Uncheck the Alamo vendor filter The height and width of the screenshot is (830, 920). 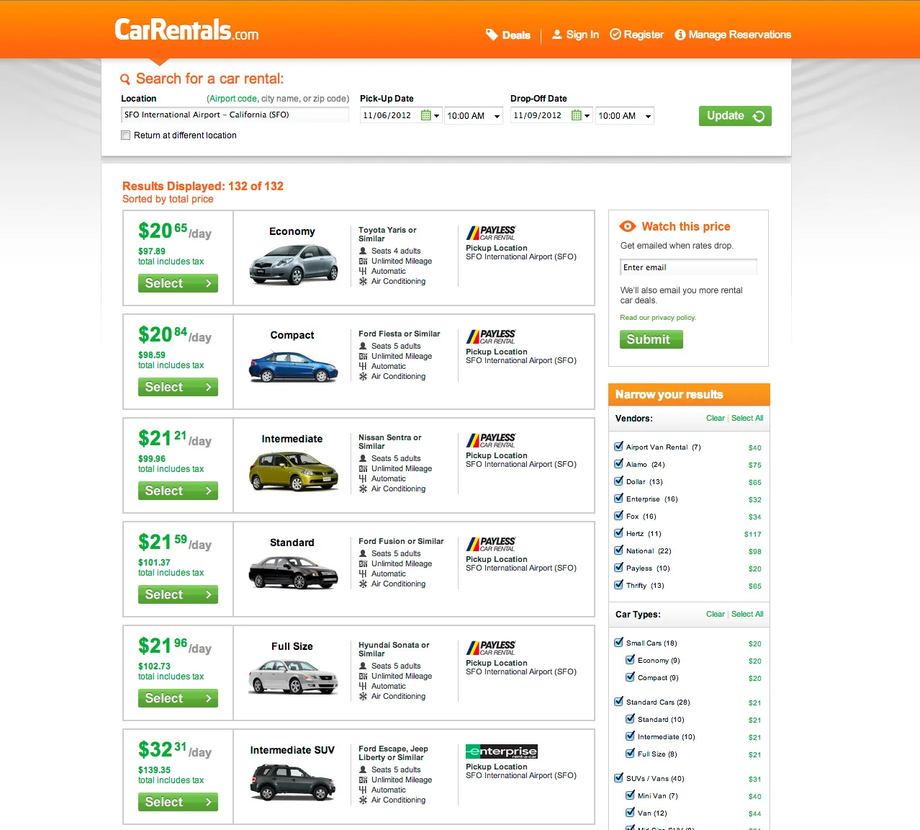coord(618,463)
